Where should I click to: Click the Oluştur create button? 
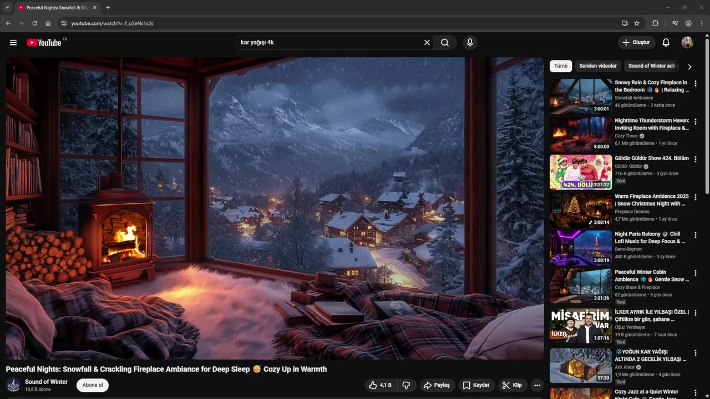[636, 43]
